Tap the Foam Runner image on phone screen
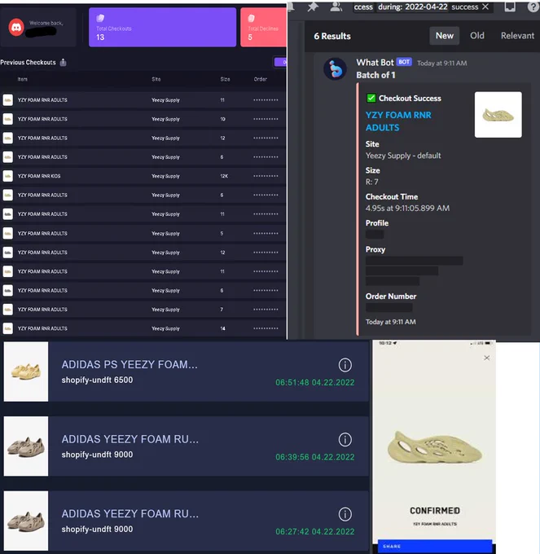The height and width of the screenshot is (554, 540). tap(435, 446)
